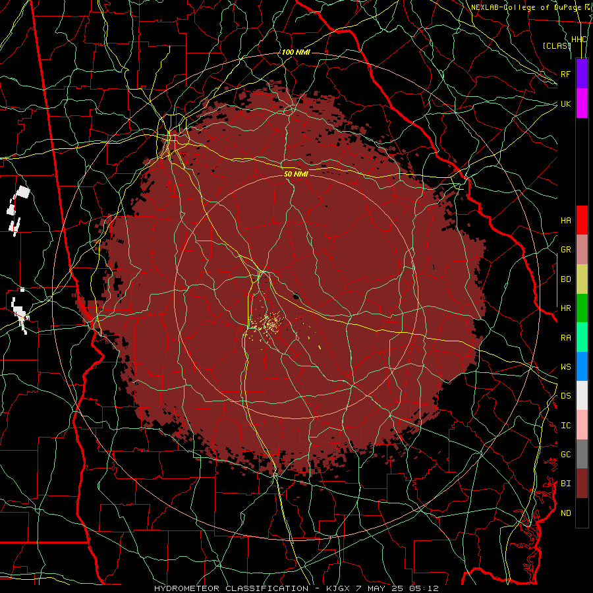Click the ND legend label
This screenshot has width=593, height=593.
(x=565, y=513)
